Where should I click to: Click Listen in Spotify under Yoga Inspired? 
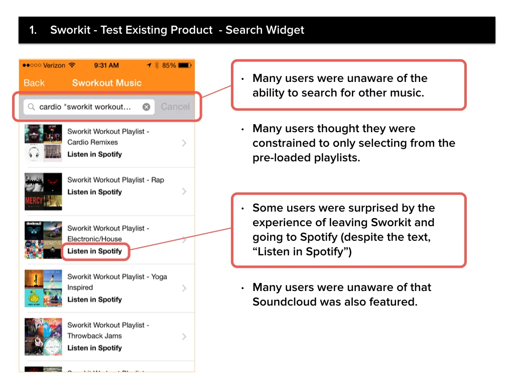(94, 300)
